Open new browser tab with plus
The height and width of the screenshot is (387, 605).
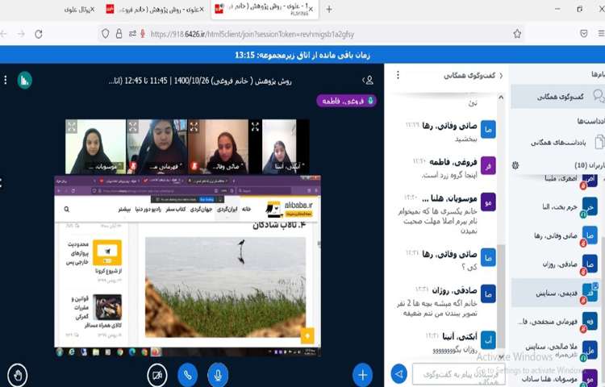tap(328, 9)
